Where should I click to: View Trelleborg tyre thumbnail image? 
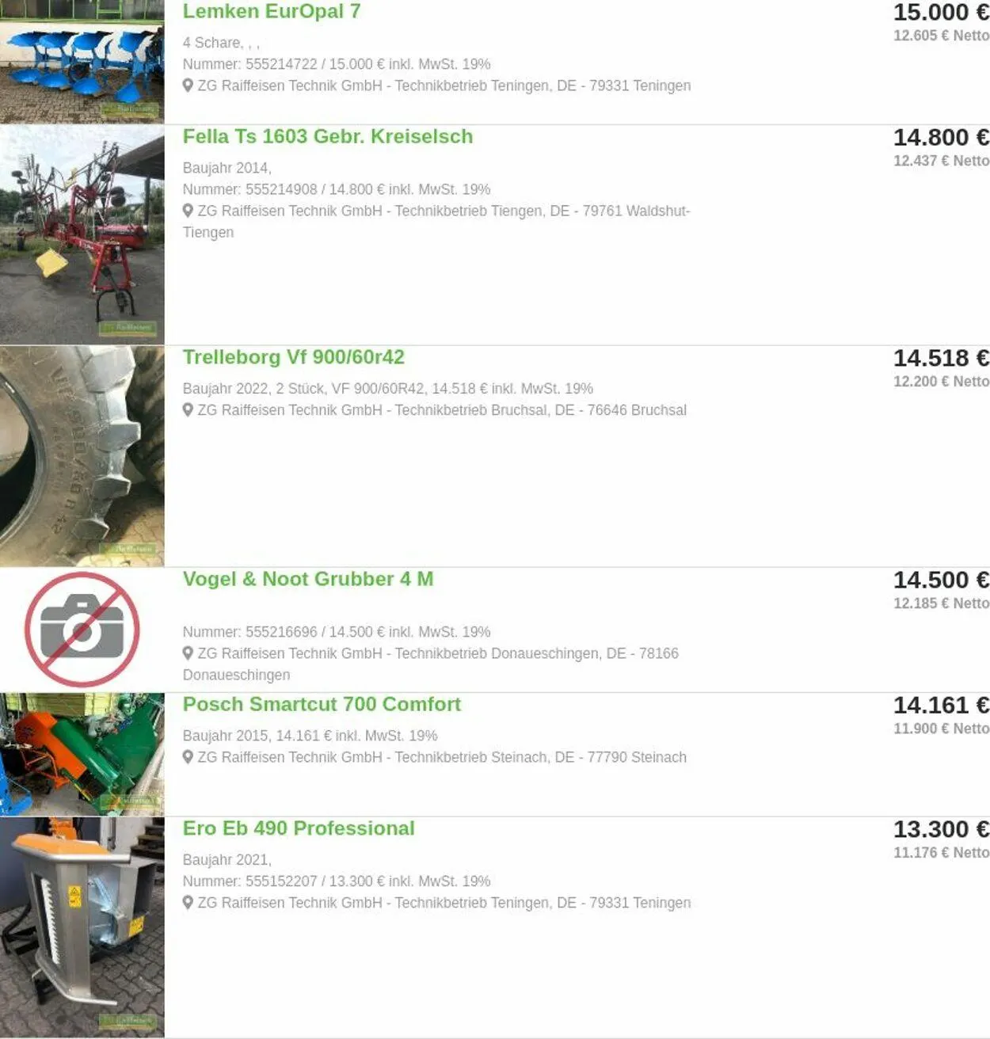click(x=82, y=456)
